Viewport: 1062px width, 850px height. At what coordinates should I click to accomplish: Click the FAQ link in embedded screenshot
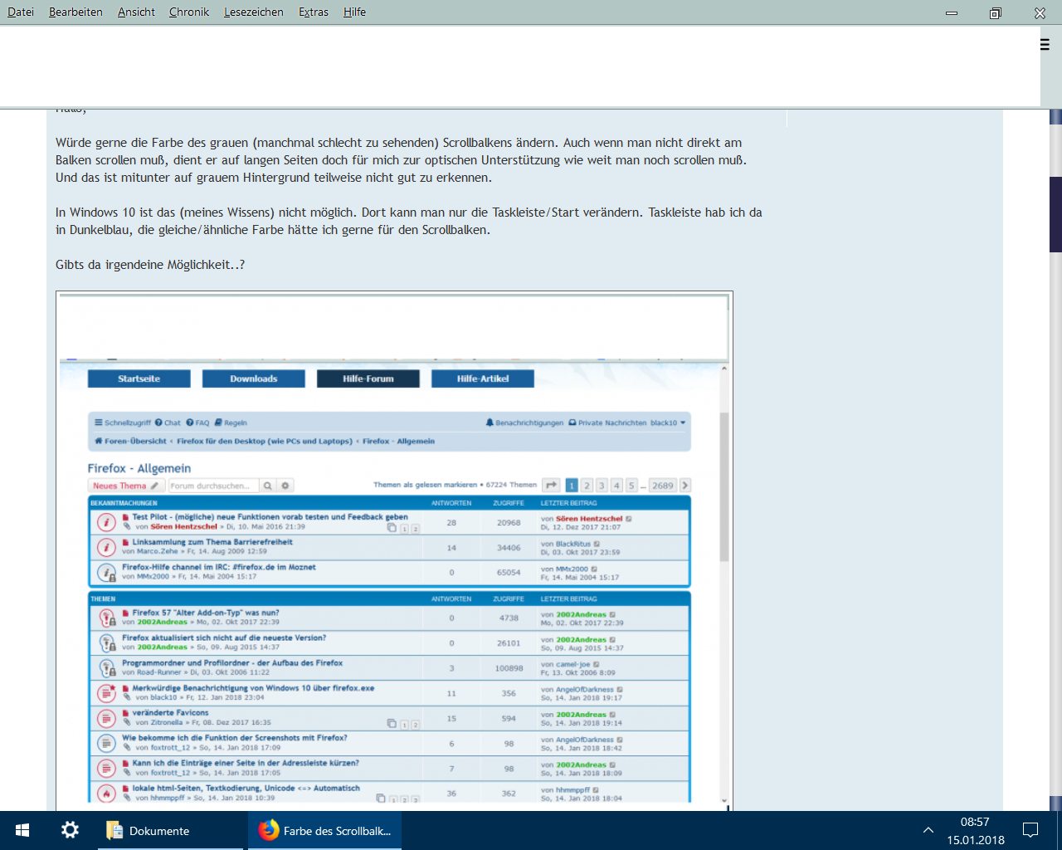[x=198, y=423]
